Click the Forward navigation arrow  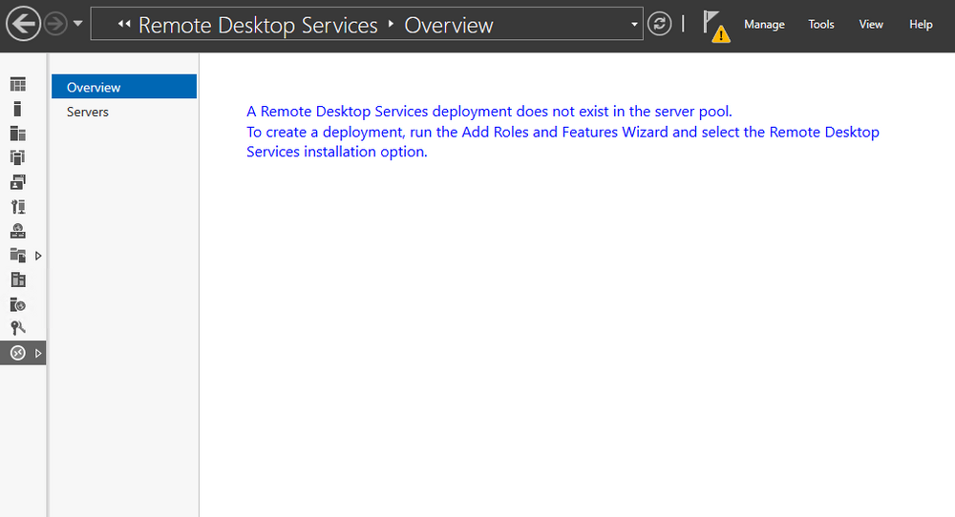pyautogui.click(x=56, y=25)
